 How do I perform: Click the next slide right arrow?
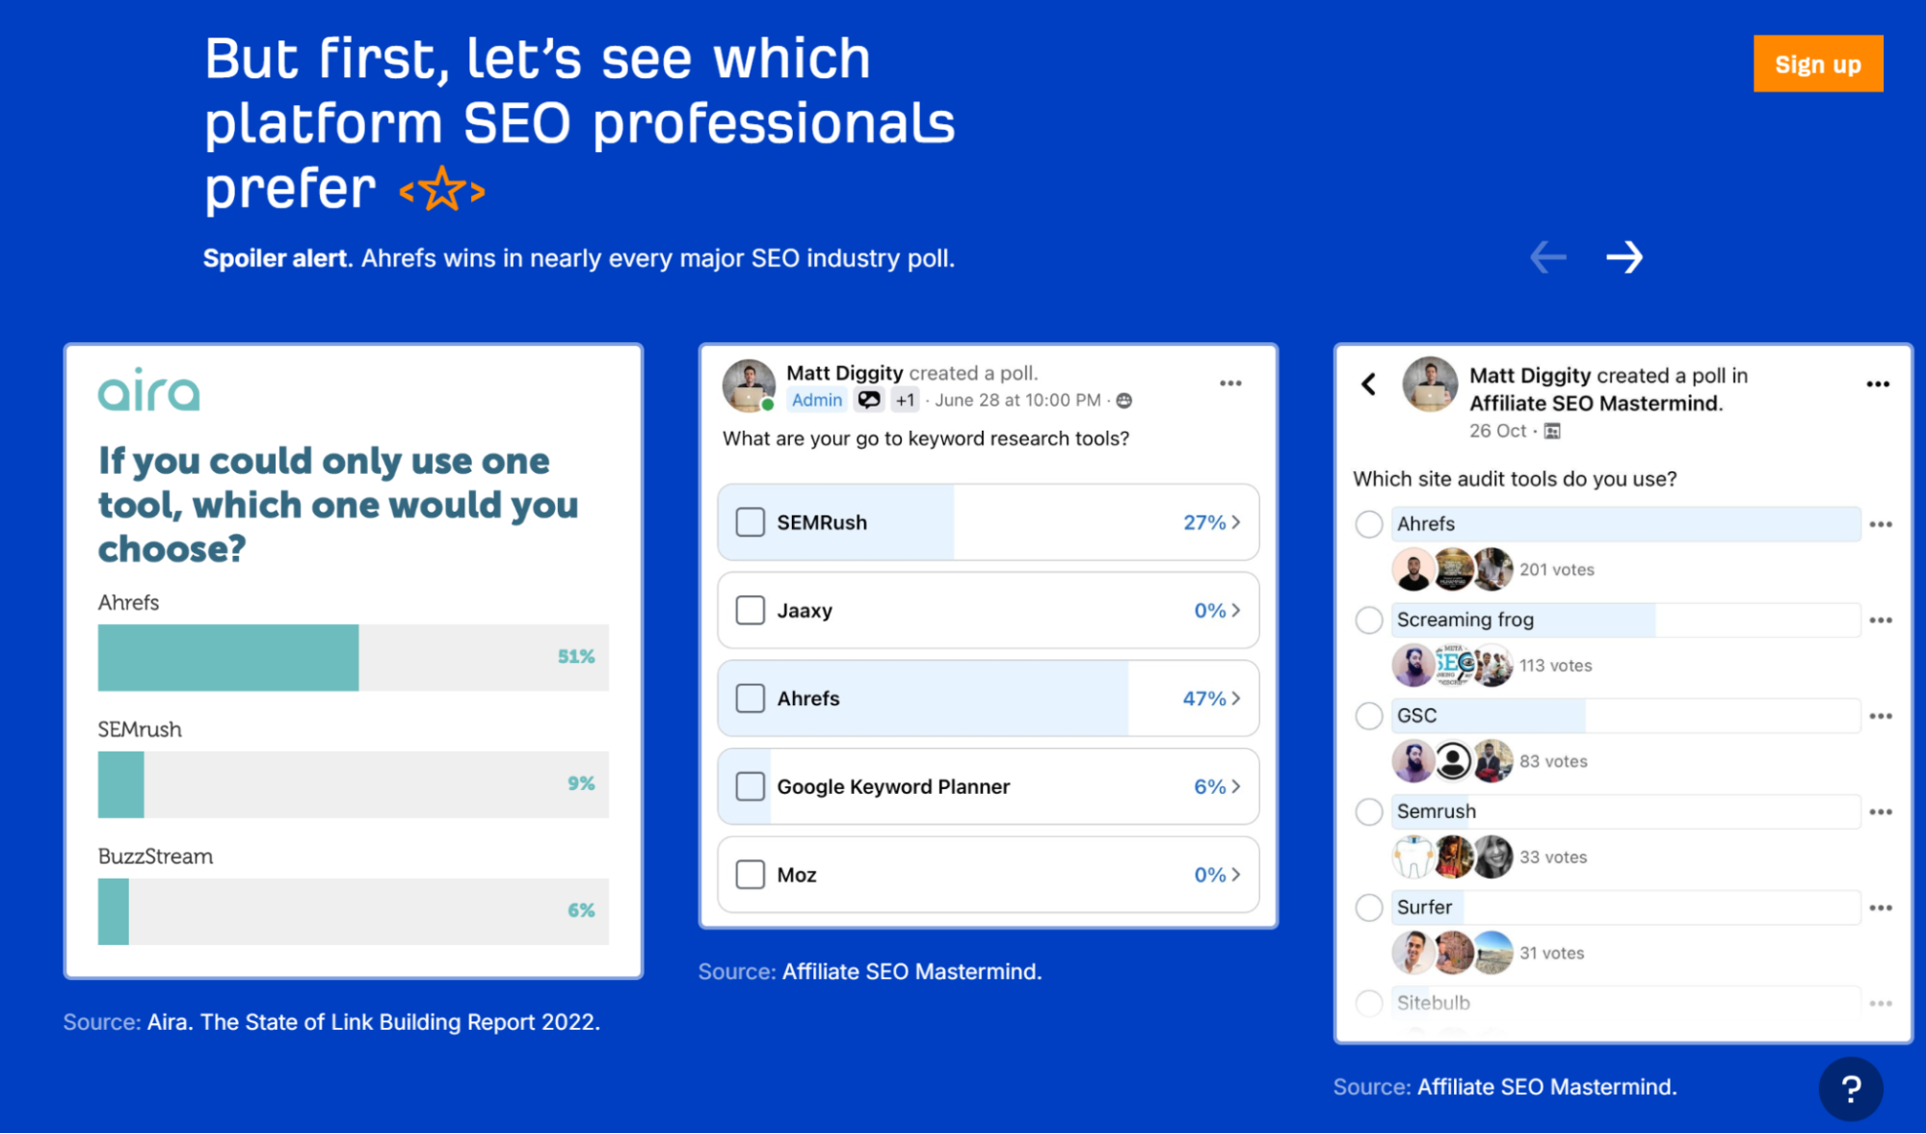click(1623, 257)
